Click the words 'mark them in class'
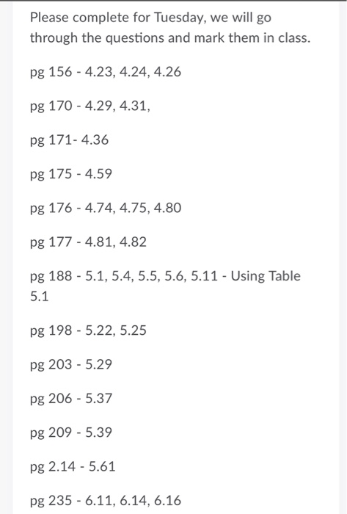347x514 pixels. tap(252, 38)
